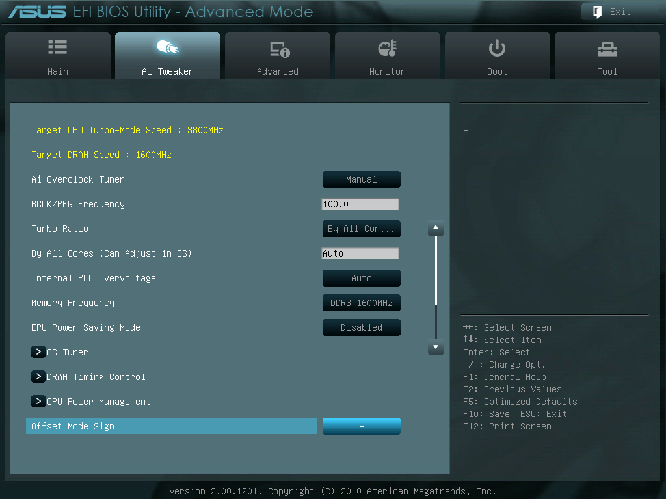The height and width of the screenshot is (499, 666).
Task: Click the Advanced tab monitor-info icon
Action: [x=280, y=49]
